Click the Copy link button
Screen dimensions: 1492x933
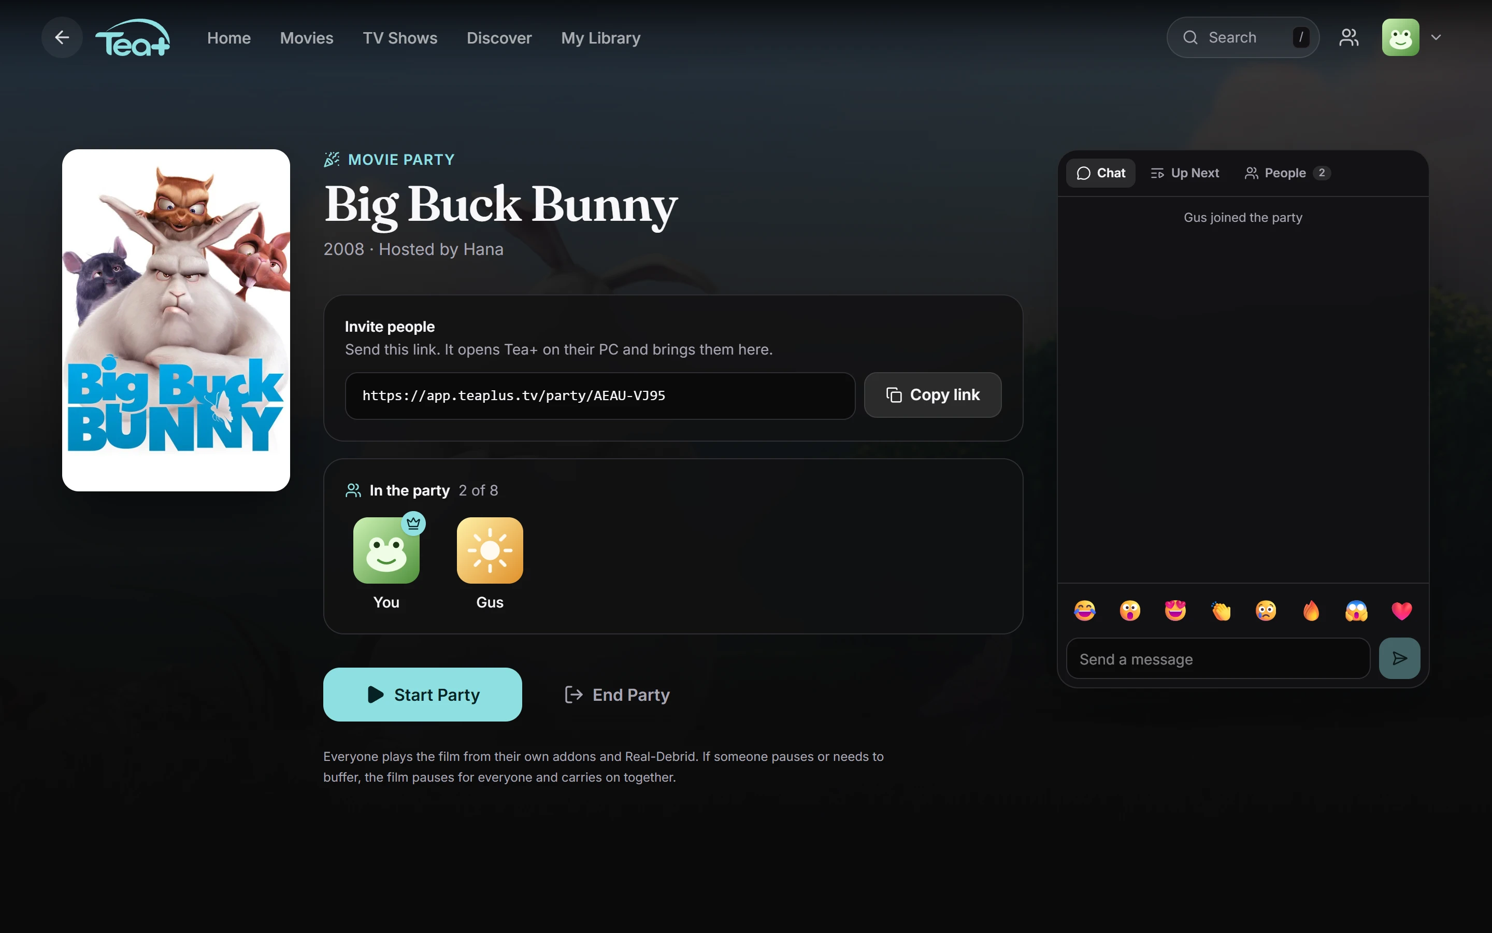[x=932, y=395]
